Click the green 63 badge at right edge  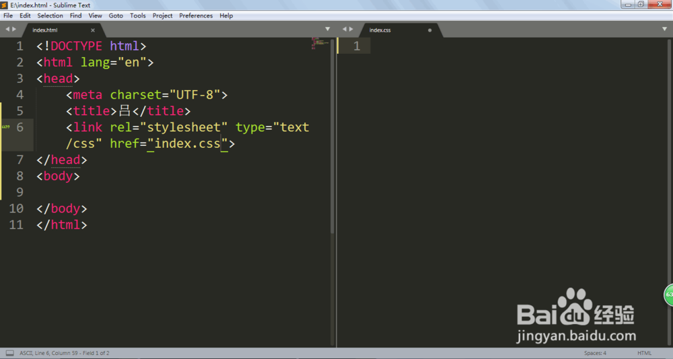pos(669,294)
